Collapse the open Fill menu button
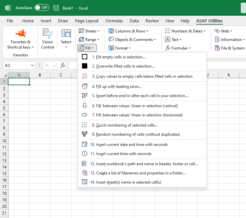The width and height of the screenshot is (246, 218). click(87, 48)
